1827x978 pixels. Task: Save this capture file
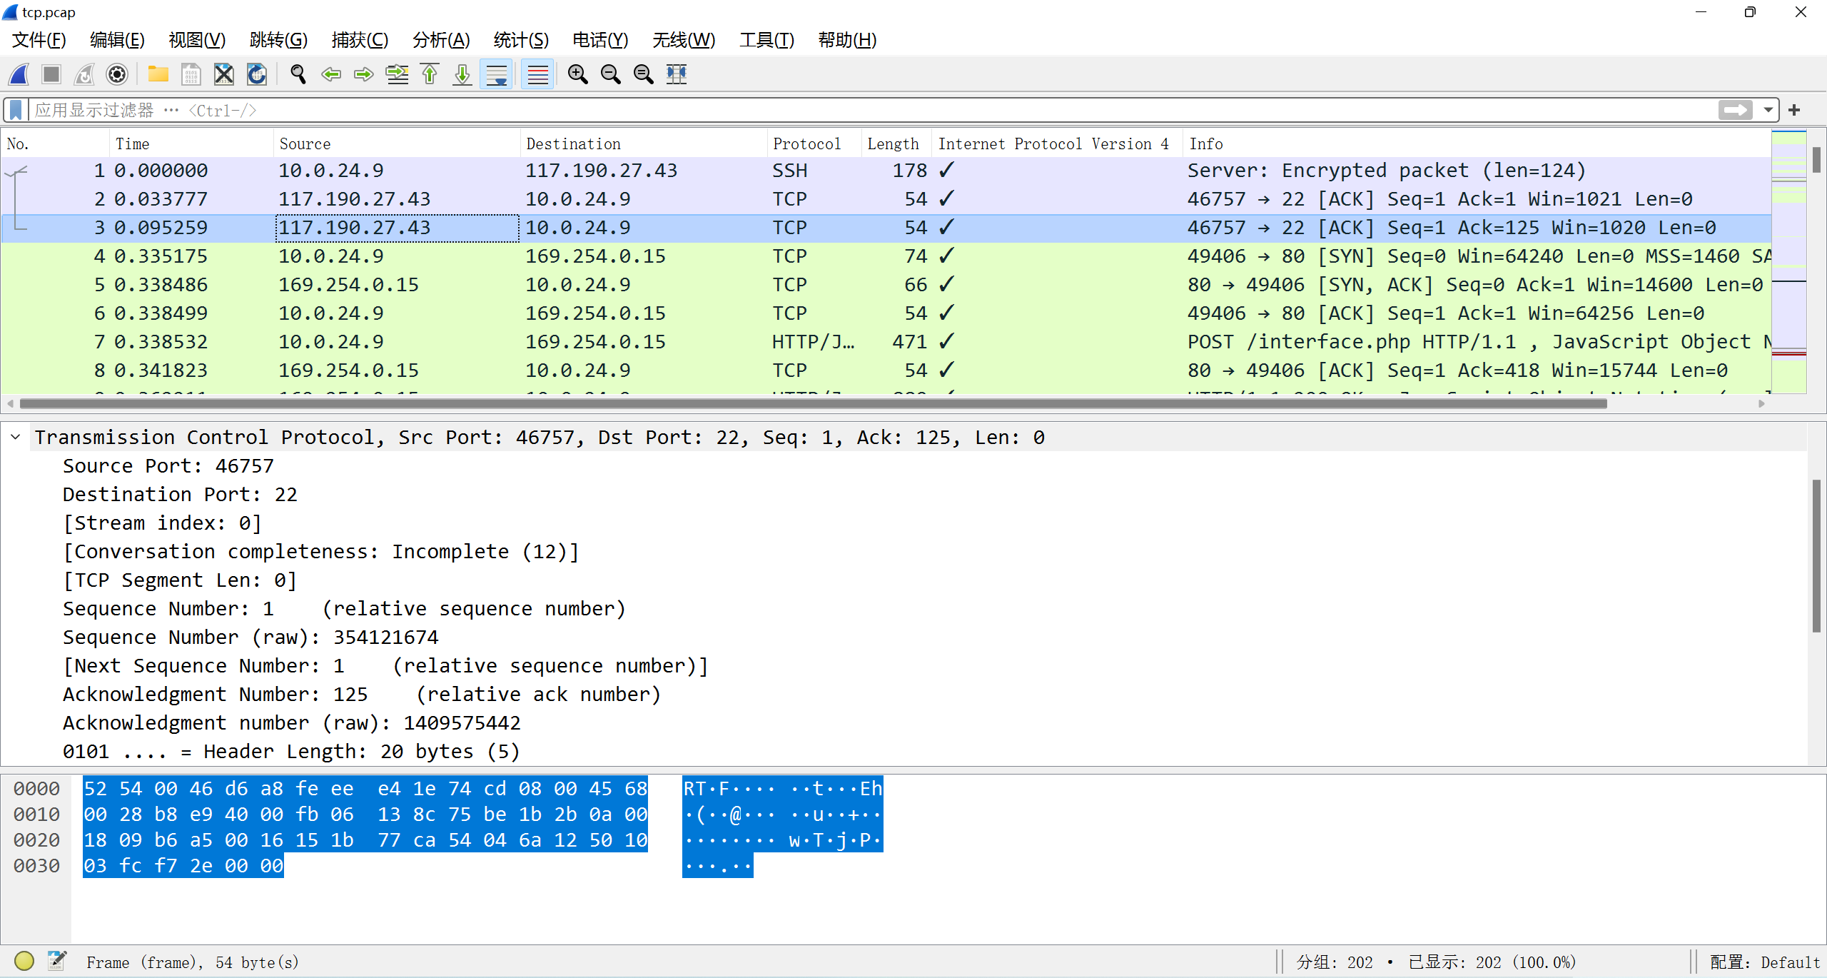click(x=191, y=74)
